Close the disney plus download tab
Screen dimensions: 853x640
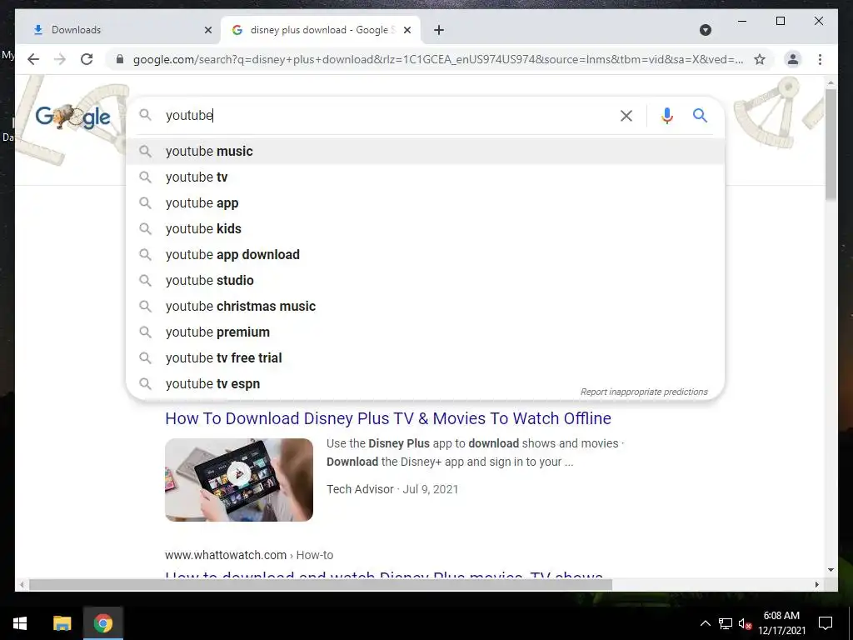[407, 30]
